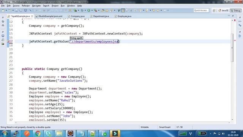Close the JxpathExample.java editor tab

click(x=32, y=16)
